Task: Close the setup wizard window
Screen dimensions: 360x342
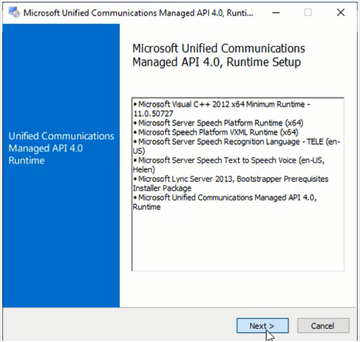Action: click(x=341, y=13)
